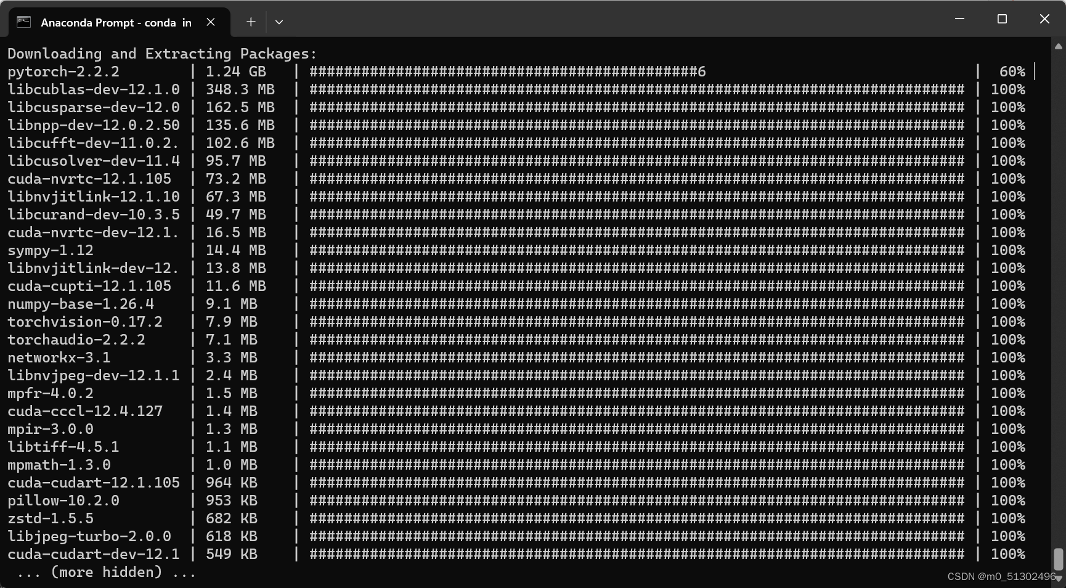Viewport: 1066px width, 588px height.
Task: Click cuda-cupti-12.1.105 package name
Action: tap(89, 286)
